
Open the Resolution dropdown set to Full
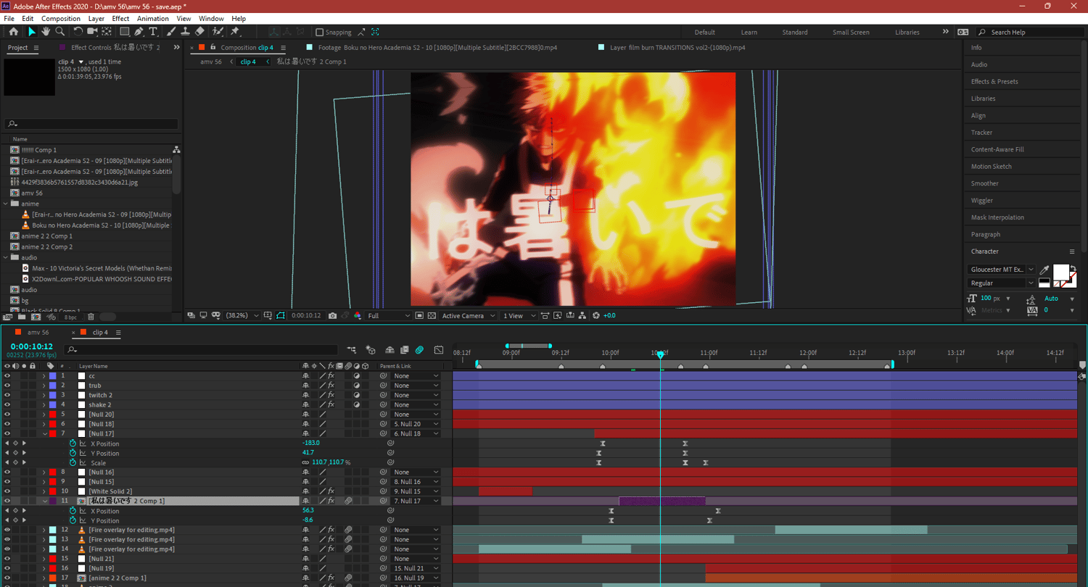(x=389, y=316)
